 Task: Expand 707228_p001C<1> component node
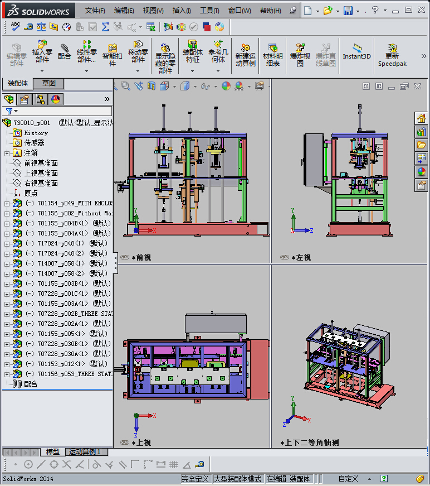pyautogui.click(x=7, y=294)
